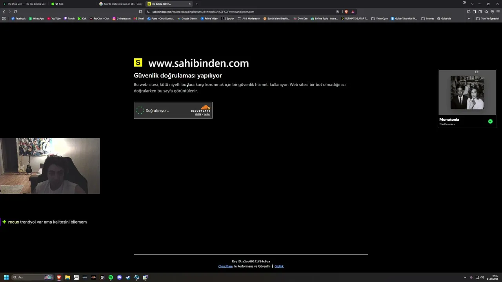Open Discord from the taskbar
502x282 pixels.
click(119, 277)
